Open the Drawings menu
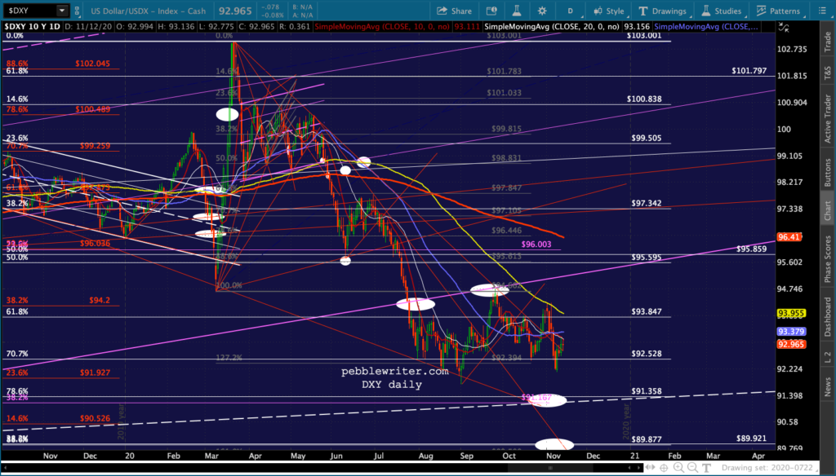Screen dimensions: 836x476 (662, 11)
